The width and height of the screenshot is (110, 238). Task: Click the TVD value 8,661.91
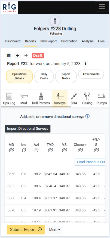click(50, 210)
